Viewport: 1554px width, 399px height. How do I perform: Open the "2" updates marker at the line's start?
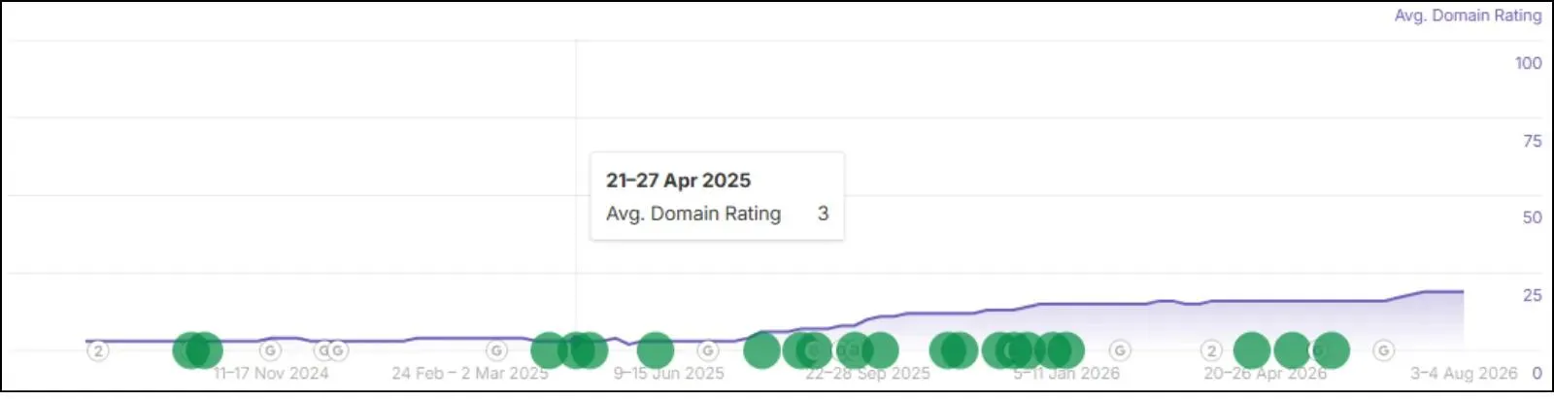point(97,350)
